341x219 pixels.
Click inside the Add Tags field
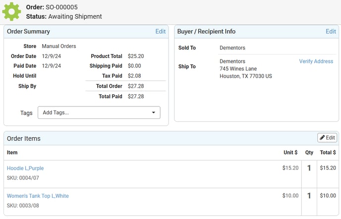(x=99, y=112)
